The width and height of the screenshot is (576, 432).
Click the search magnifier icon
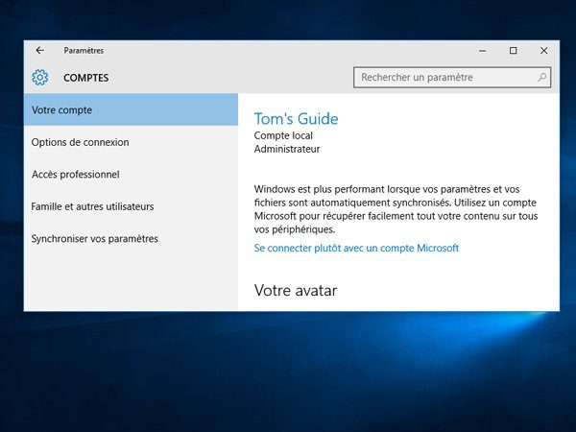[541, 77]
